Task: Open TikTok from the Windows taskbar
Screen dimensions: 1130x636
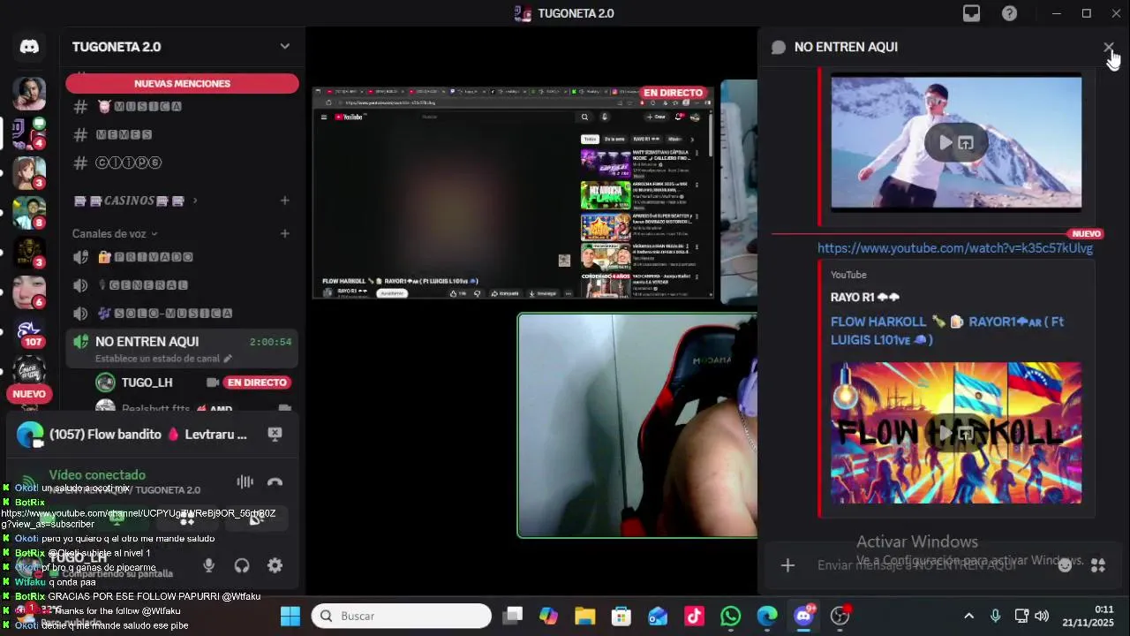Action: pyautogui.click(x=694, y=616)
